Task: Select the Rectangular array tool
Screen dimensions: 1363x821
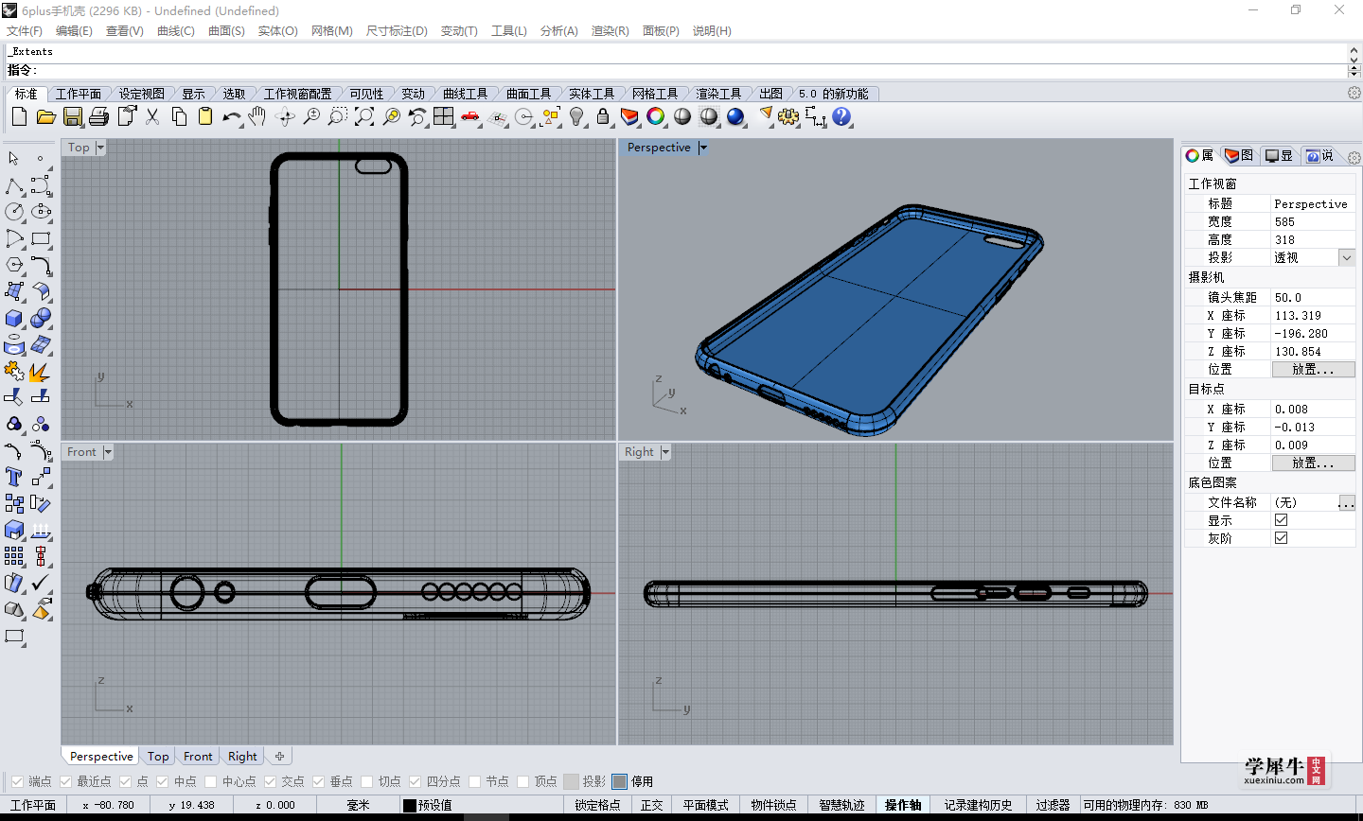Action: point(14,556)
